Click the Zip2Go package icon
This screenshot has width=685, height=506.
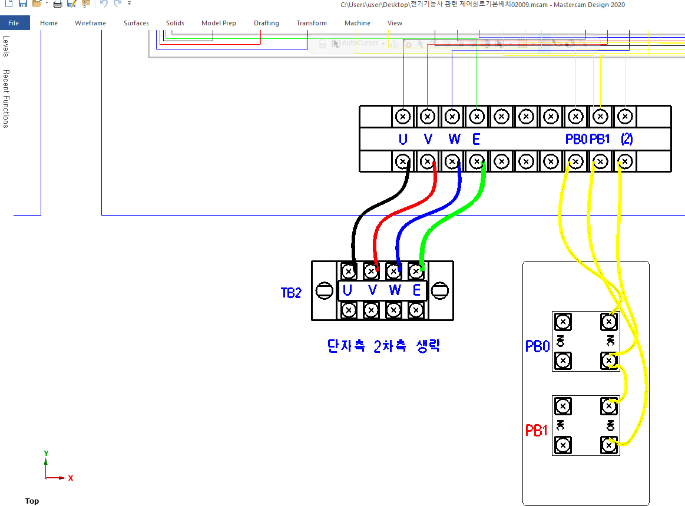click(x=86, y=4)
